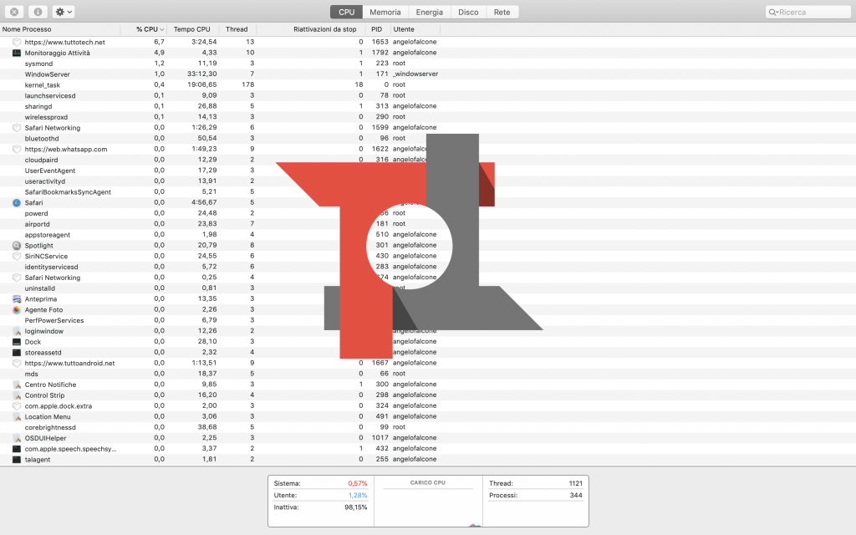
Task: Switch to the Memoria tab
Action: tap(385, 13)
